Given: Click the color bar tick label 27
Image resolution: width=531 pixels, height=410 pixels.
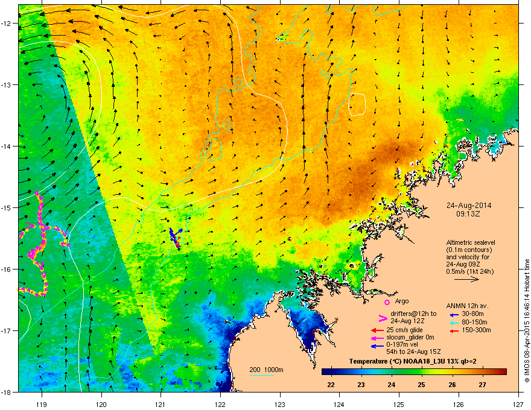Looking at the screenshot, I should (x=482, y=385).
